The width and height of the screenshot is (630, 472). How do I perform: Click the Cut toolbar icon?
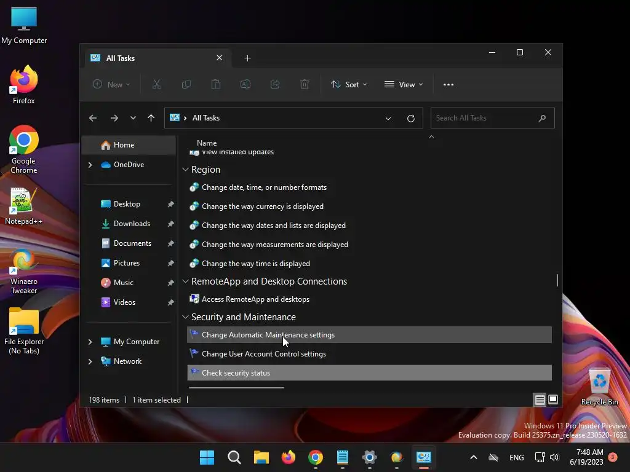coord(156,85)
